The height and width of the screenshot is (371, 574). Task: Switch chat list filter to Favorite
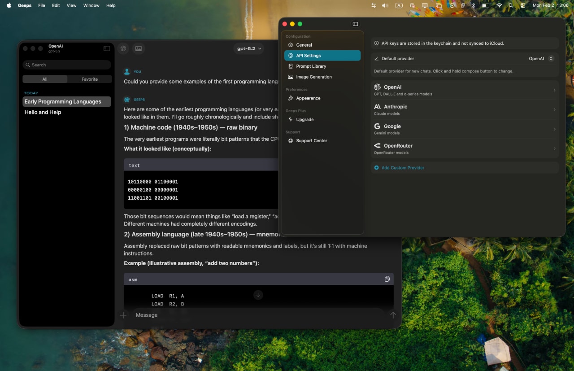pyautogui.click(x=89, y=79)
